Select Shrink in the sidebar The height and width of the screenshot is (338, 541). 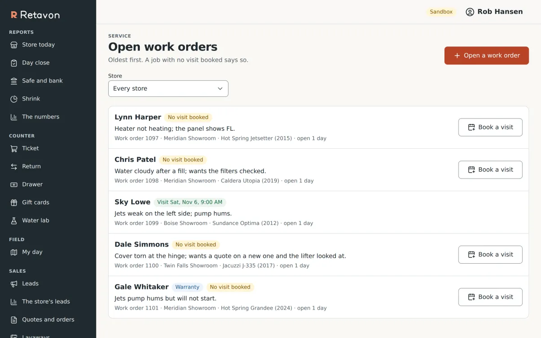[x=48, y=99]
